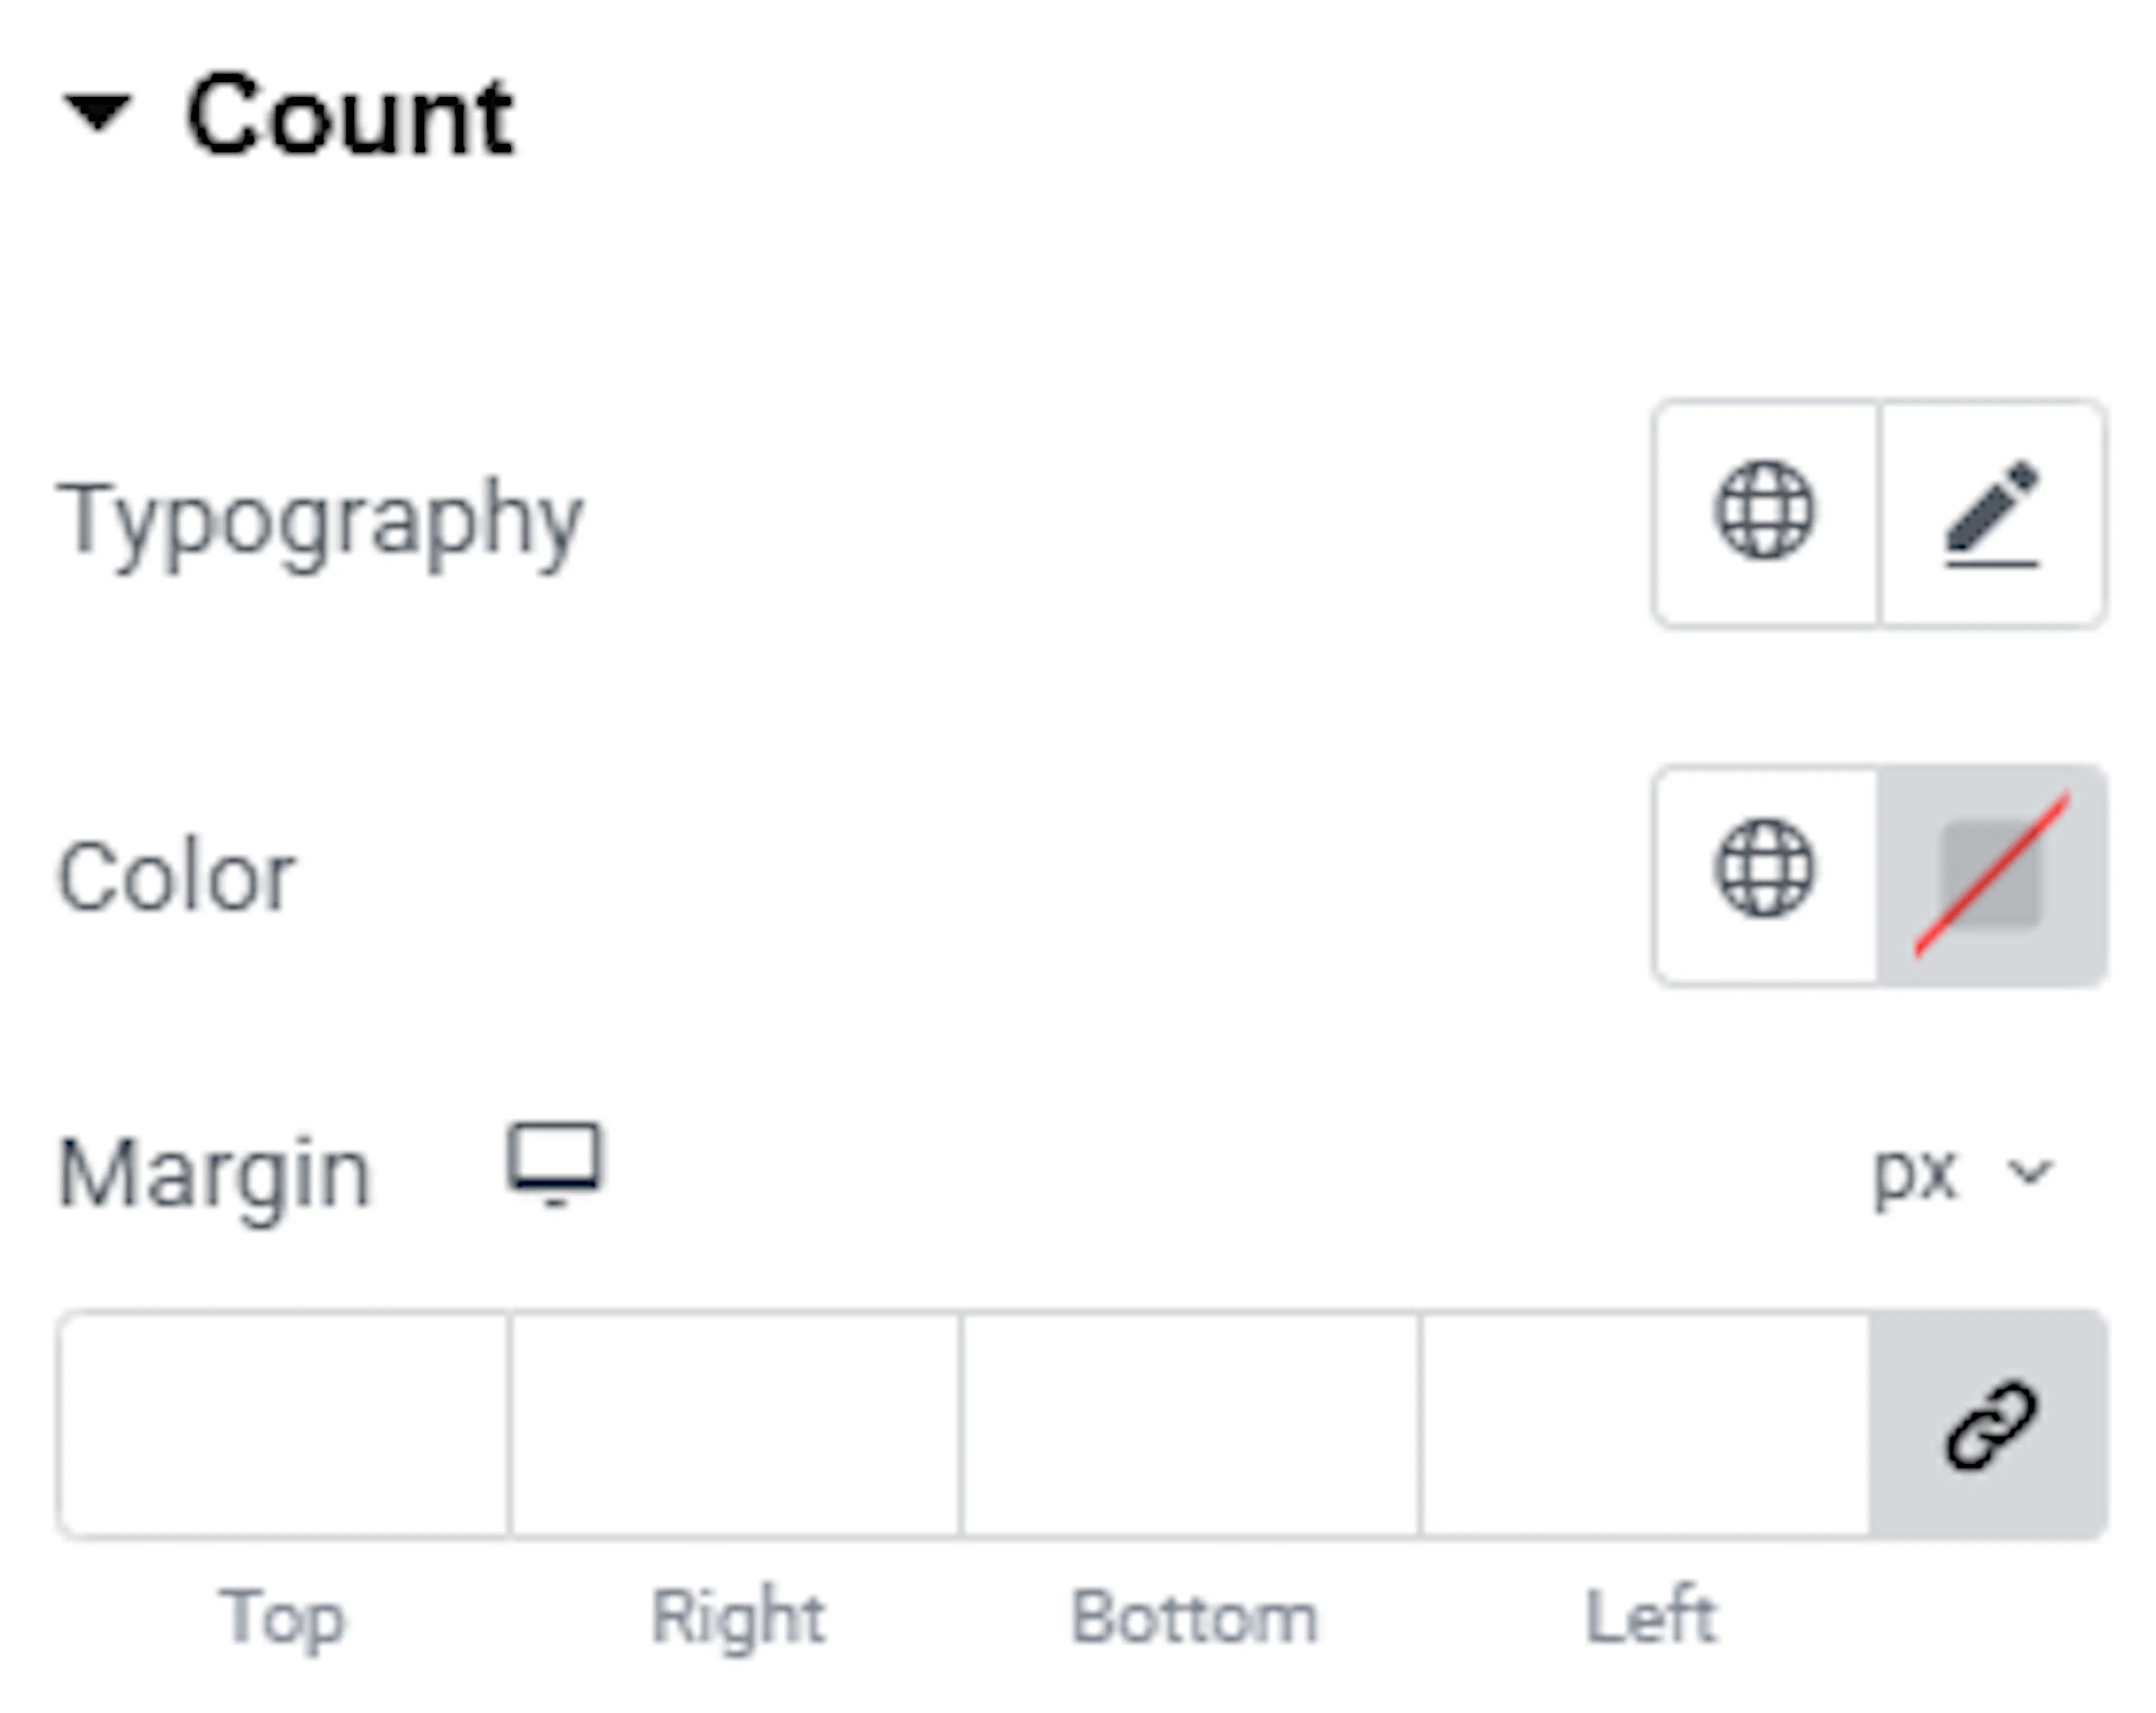The width and height of the screenshot is (2156, 1713).
Task: Focus the Top margin input
Action: 284,1424
